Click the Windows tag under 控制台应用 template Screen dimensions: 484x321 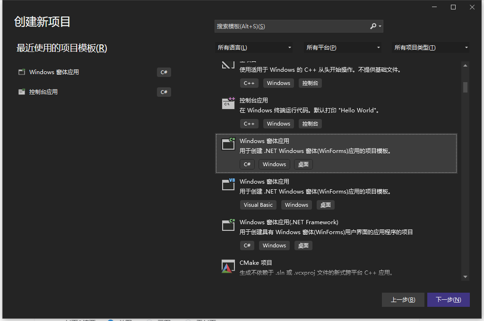[278, 124]
